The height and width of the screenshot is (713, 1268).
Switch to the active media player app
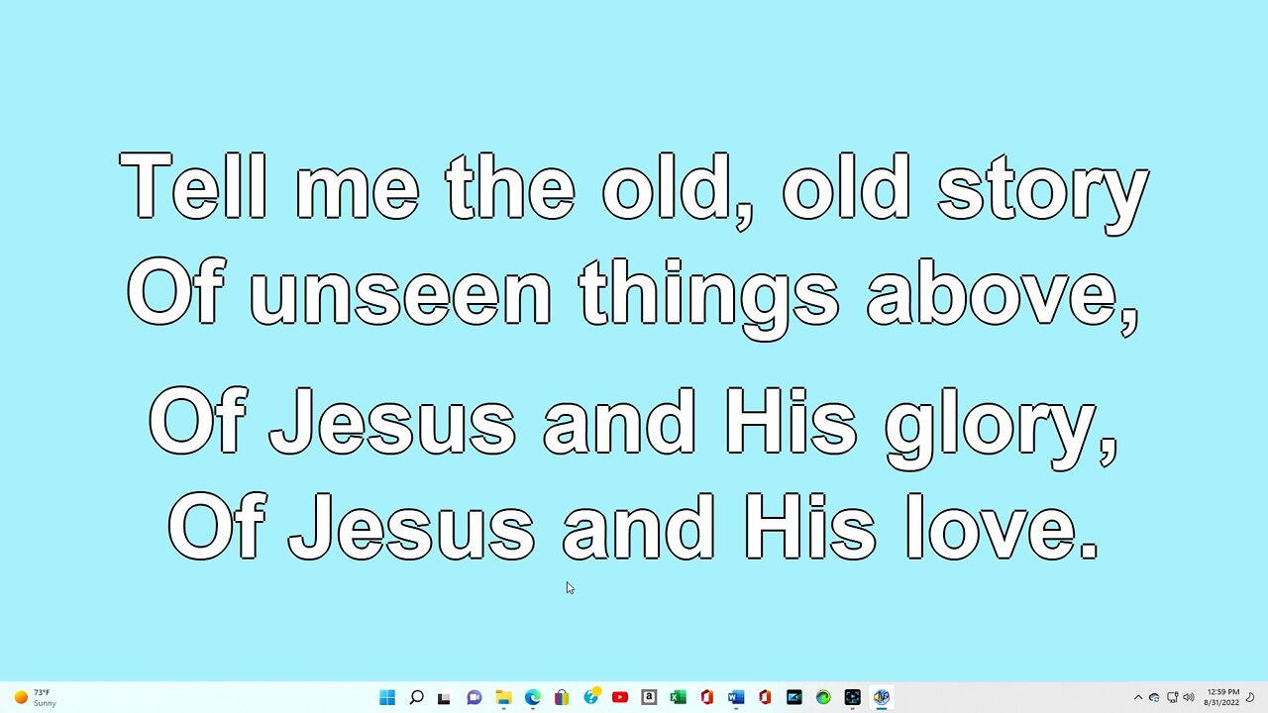[x=881, y=697]
